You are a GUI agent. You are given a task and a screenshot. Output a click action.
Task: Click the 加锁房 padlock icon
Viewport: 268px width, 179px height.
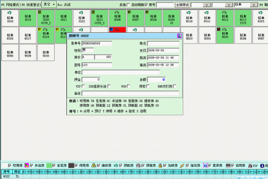tap(160, 165)
